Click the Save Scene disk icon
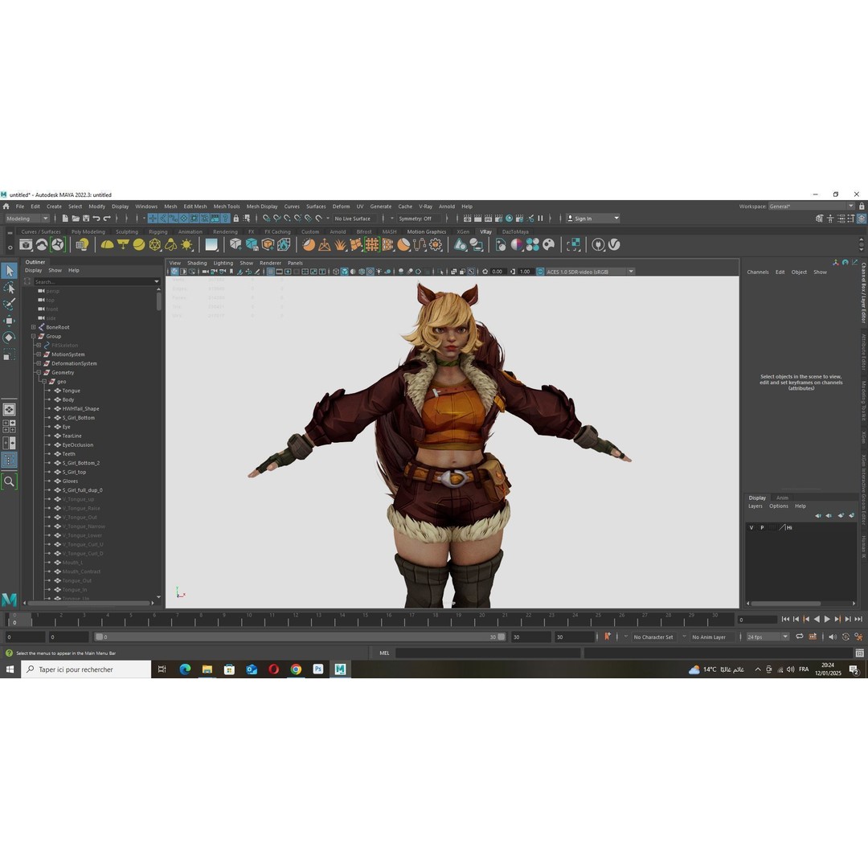This screenshot has height=868, width=868. click(86, 219)
